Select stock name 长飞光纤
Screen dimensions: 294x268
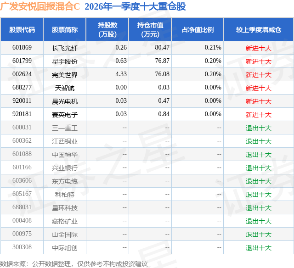point(65,48)
